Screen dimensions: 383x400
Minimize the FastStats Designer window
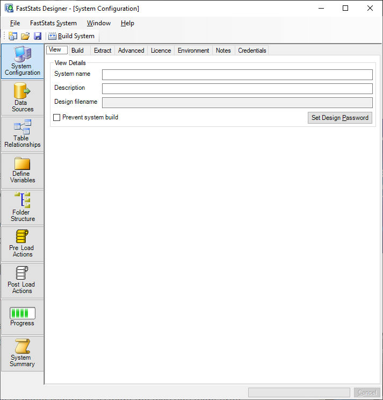point(321,8)
